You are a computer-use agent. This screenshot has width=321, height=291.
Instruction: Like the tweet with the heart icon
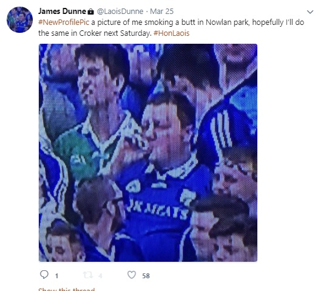132,275
